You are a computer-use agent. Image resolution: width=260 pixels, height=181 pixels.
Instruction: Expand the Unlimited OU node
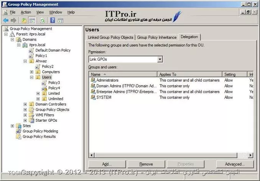point(38,99)
